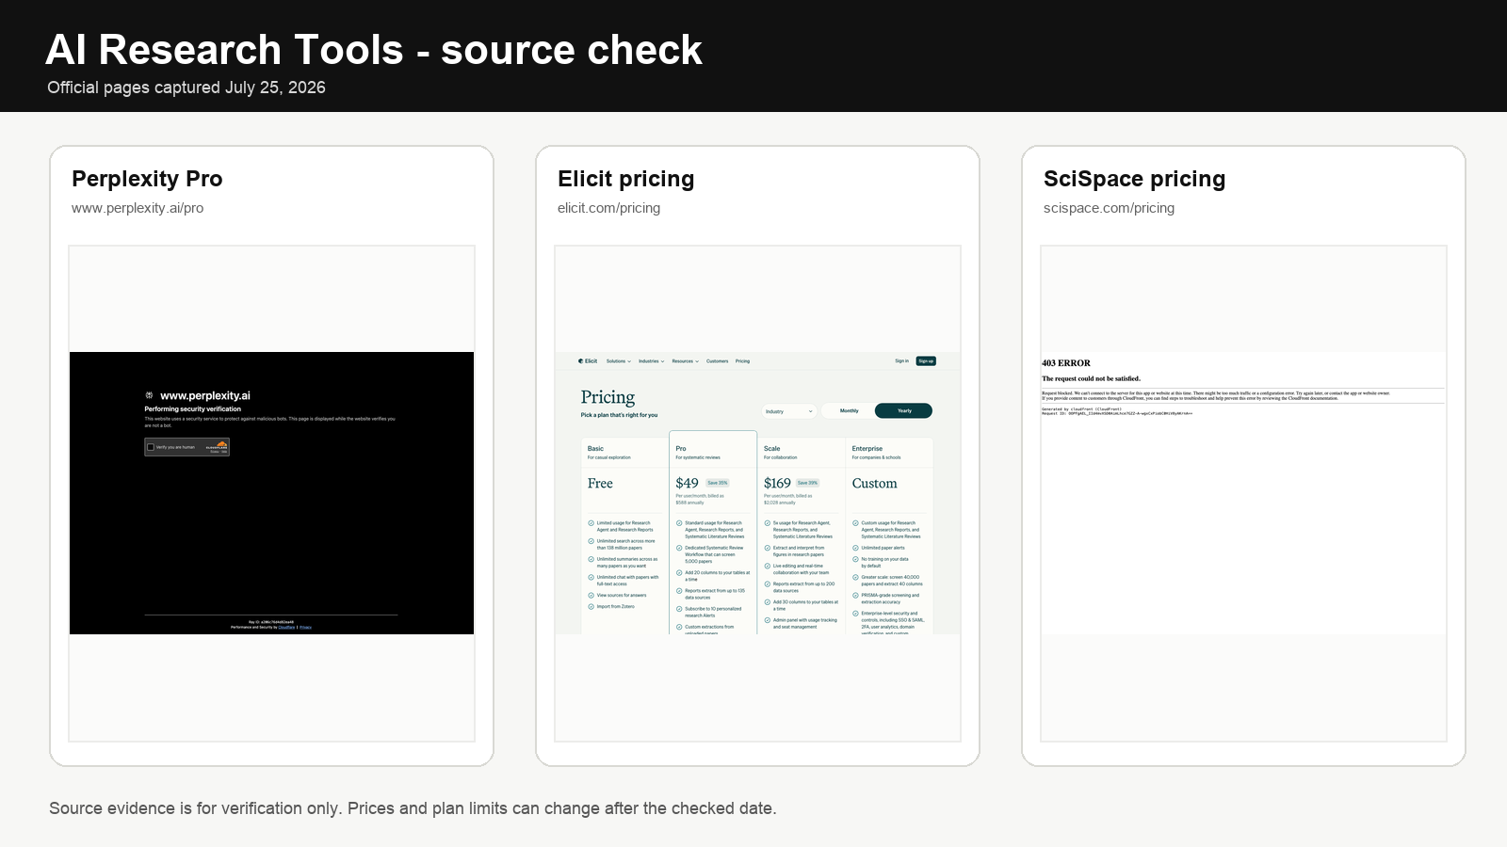
Task: Click check icon beside 'PRISMA-grade screening'
Action: pyautogui.click(x=855, y=595)
